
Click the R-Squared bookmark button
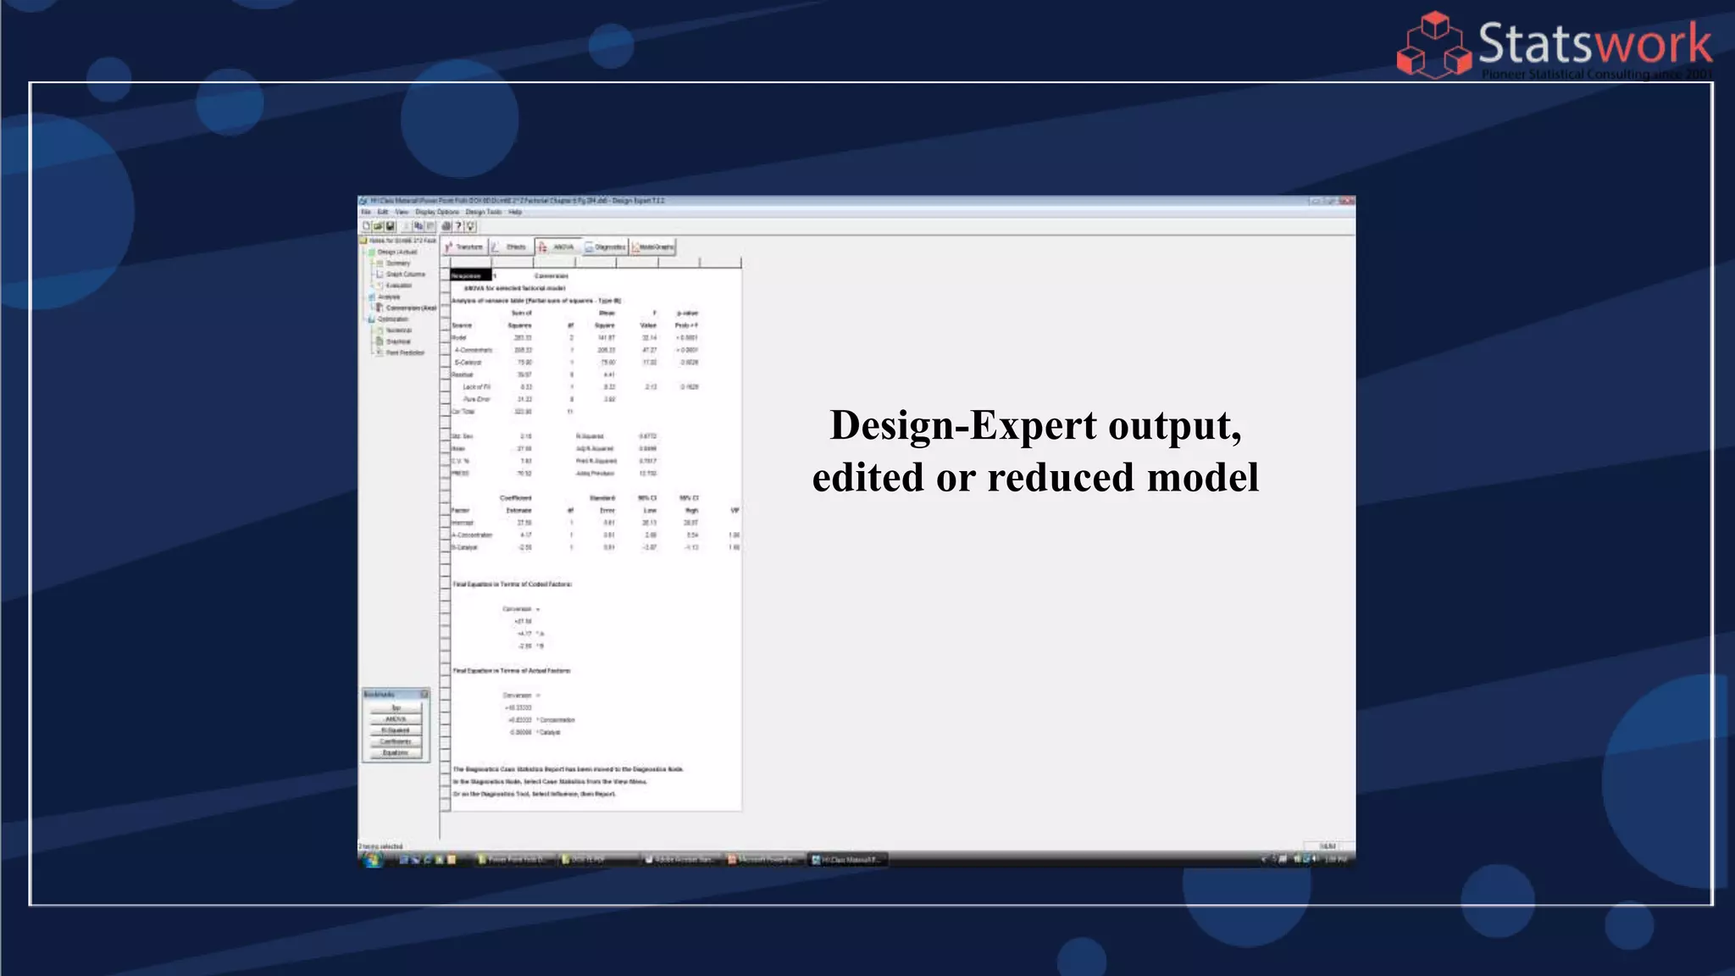tap(396, 730)
